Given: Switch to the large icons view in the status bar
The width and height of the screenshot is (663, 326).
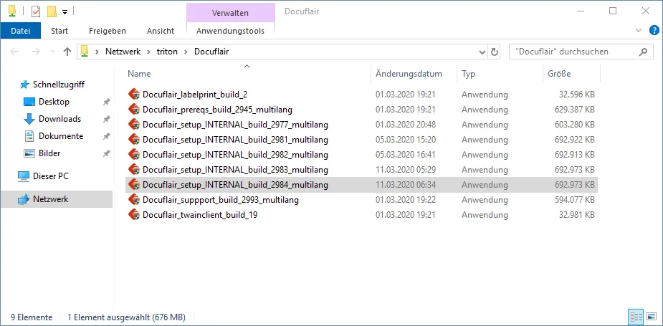Looking at the screenshot, I should (x=652, y=317).
